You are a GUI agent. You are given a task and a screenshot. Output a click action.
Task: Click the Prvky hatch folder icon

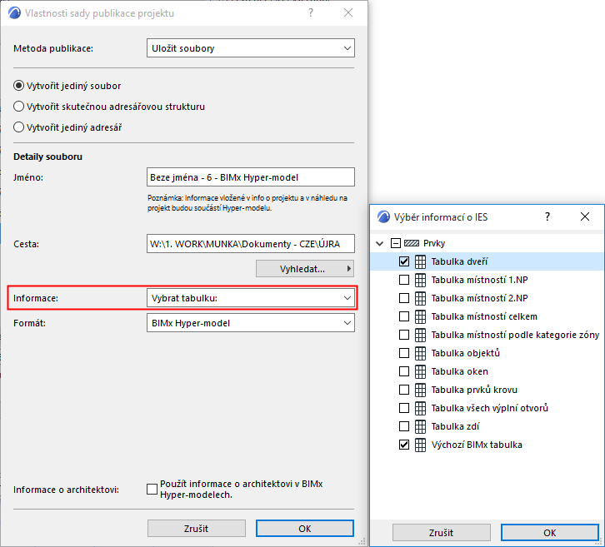pyautogui.click(x=412, y=243)
